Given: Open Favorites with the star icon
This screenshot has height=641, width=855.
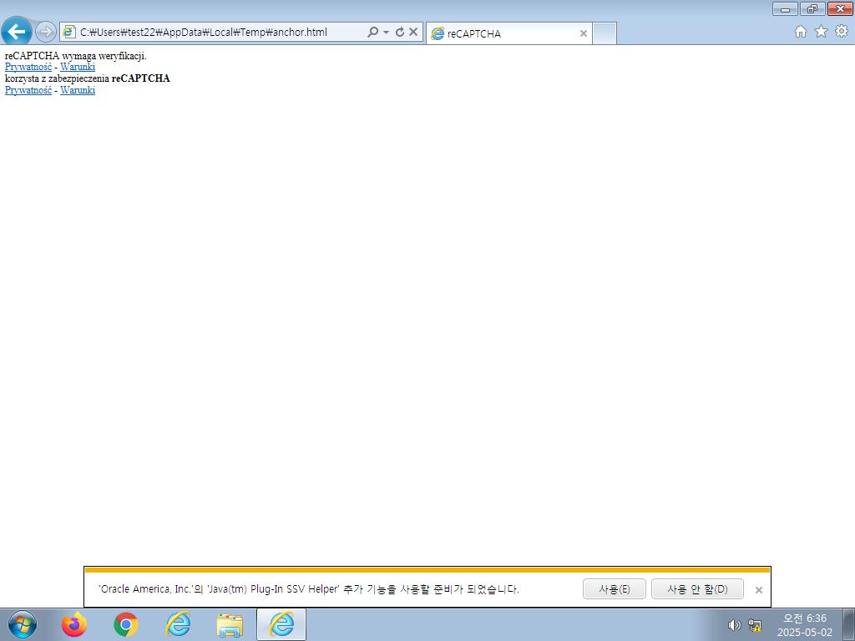Looking at the screenshot, I should tap(821, 32).
